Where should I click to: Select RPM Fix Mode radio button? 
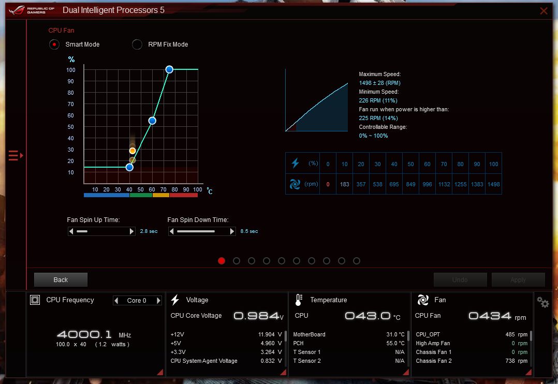(137, 45)
